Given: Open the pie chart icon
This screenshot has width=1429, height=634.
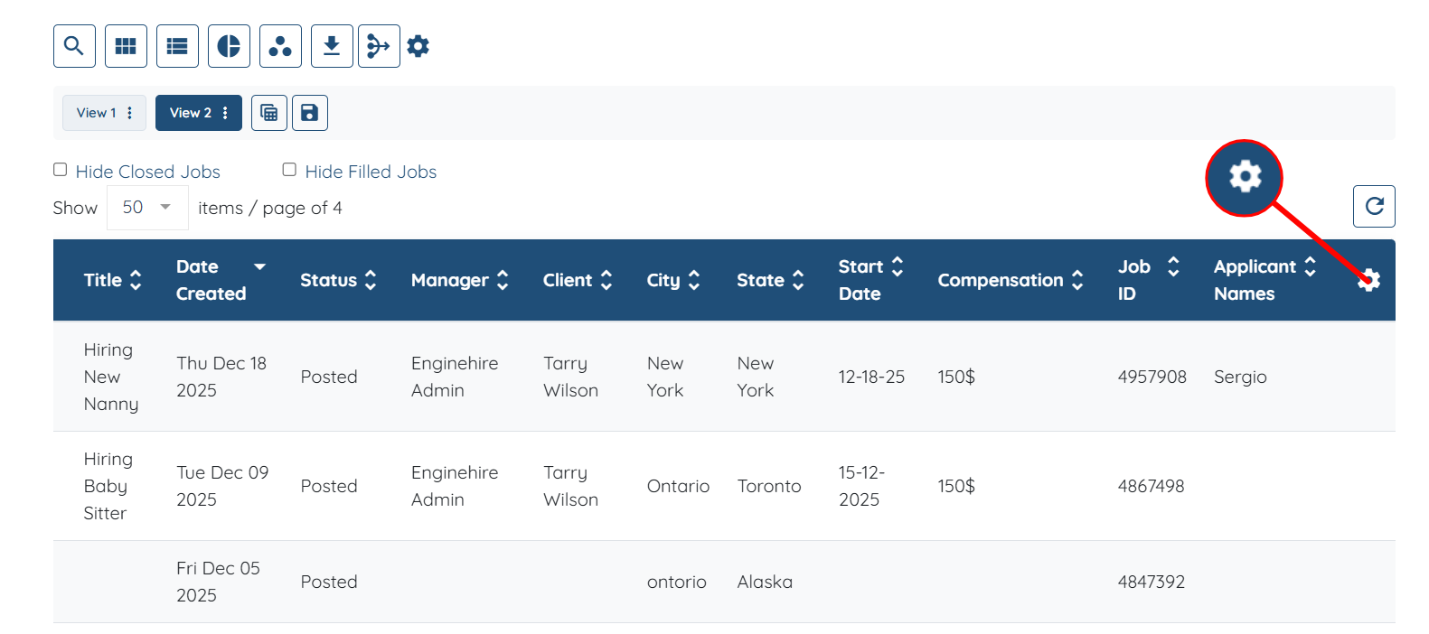Looking at the screenshot, I should [x=229, y=46].
